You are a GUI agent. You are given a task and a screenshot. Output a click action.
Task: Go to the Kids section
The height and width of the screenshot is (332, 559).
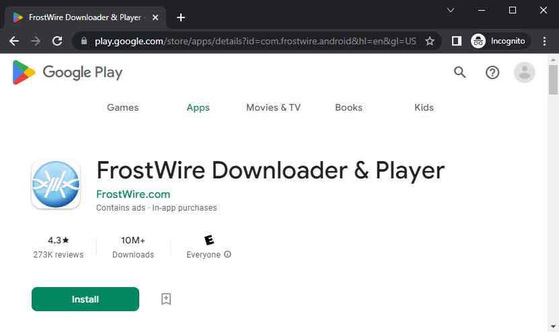[x=424, y=107]
